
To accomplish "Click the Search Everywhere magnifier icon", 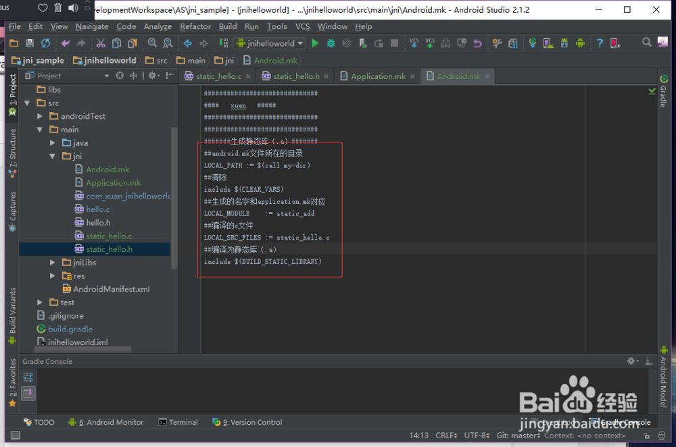I will click(x=647, y=43).
